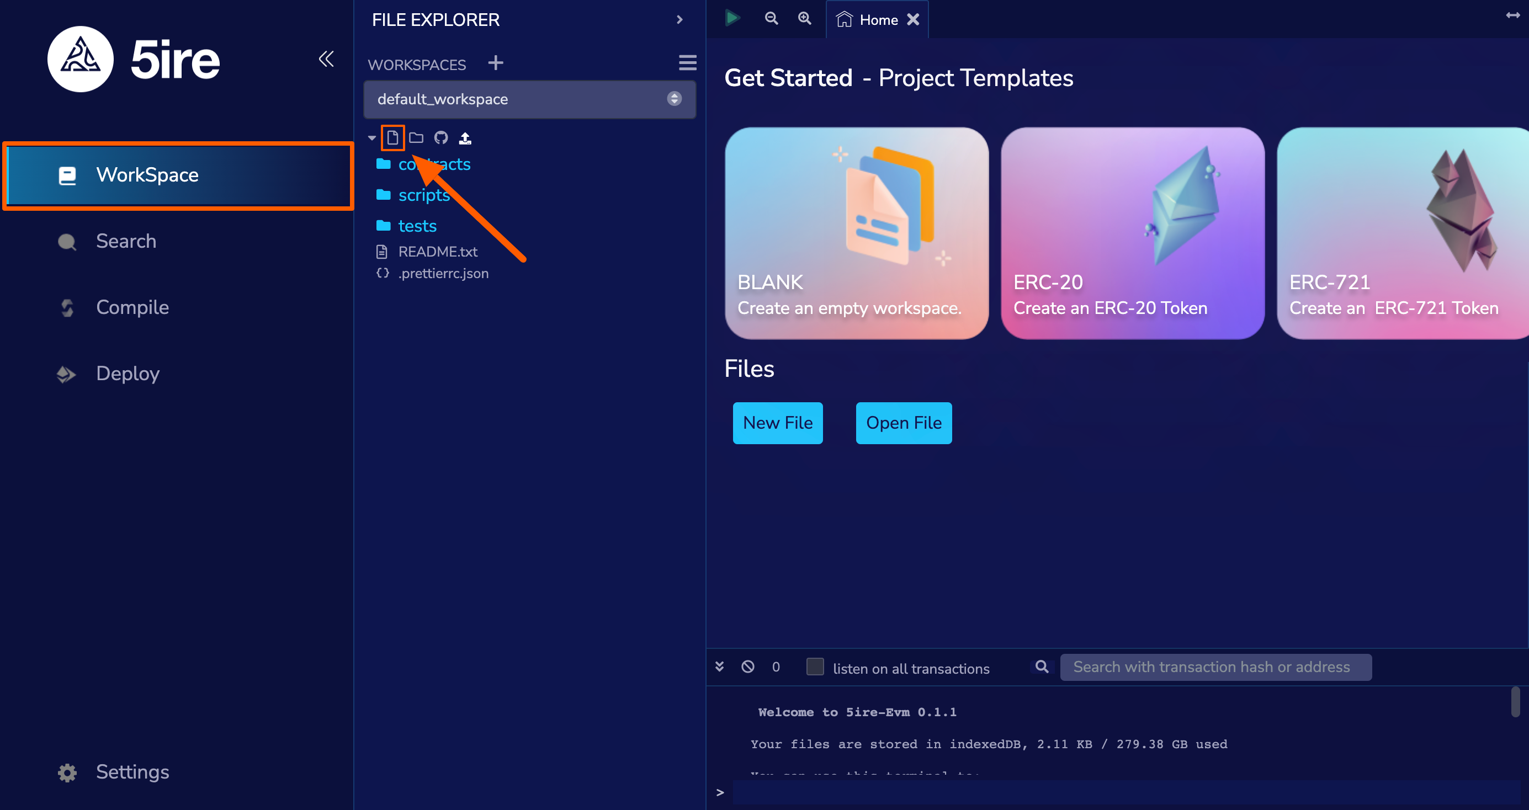
Task: Open the Deploy sidebar section
Action: pos(128,374)
